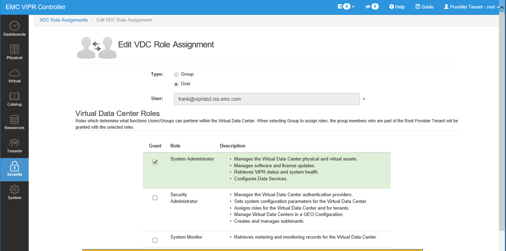Click 'Manages software and license updates.' text
The width and height of the screenshot is (506, 251).
point(275,165)
